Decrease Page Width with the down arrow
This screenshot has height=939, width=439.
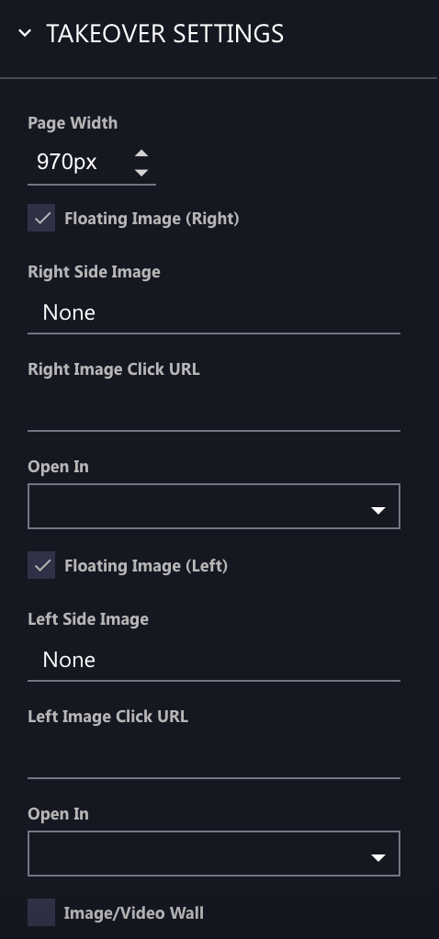tap(141, 173)
